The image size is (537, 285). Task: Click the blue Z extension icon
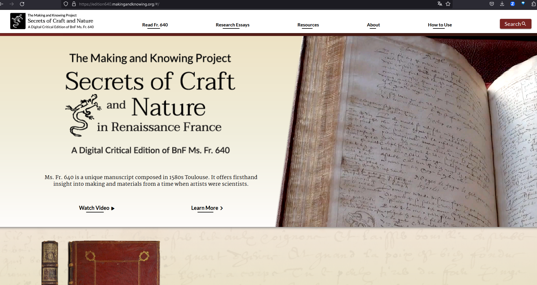[513, 4]
